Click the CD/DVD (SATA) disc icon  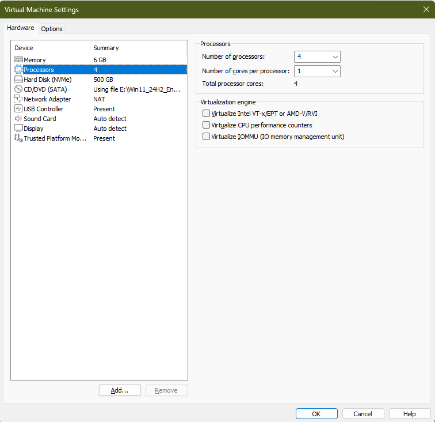pyautogui.click(x=18, y=89)
